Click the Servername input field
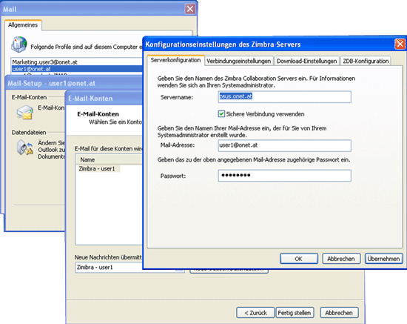The width and height of the screenshot is (407, 324). click(x=284, y=96)
